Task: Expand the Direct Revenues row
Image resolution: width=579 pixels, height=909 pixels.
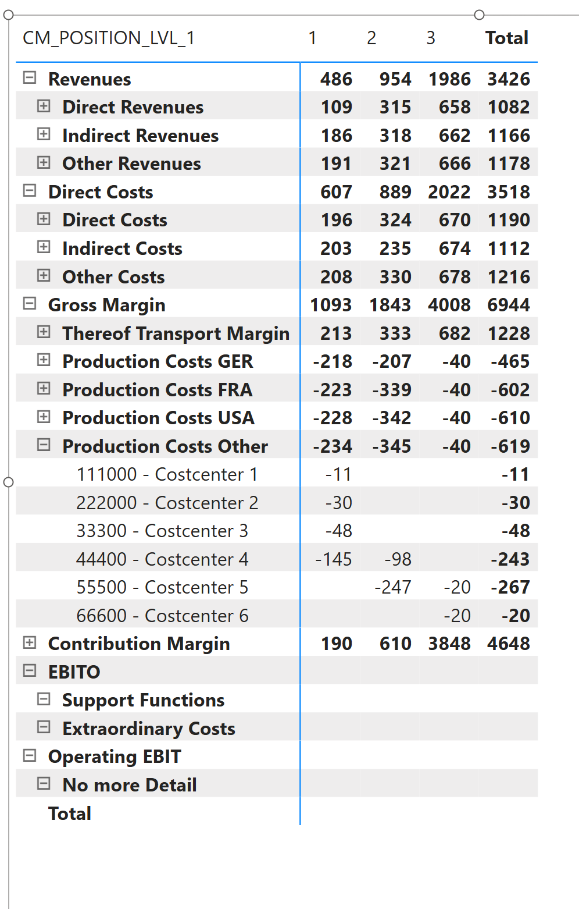Action: pos(44,106)
